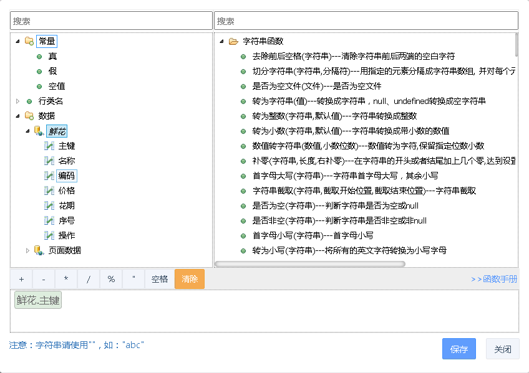Click the field icon next to 主键
This screenshot has width=529, height=373.
click(x=49, y=146)
